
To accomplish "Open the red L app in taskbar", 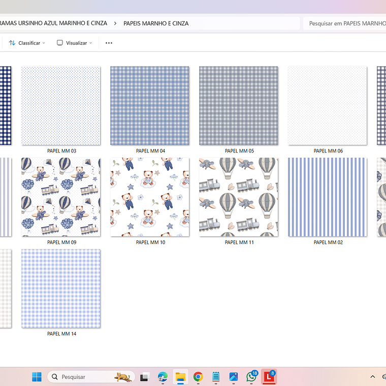I will tap(268, 377).
